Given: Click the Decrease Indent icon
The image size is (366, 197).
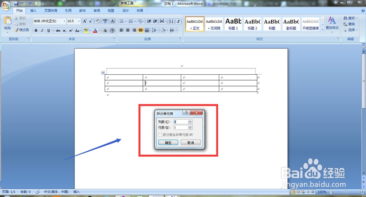Looking at the screenshot, I should pos(149,21).
